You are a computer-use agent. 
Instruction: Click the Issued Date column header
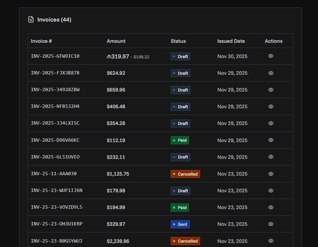pos(231,41)
